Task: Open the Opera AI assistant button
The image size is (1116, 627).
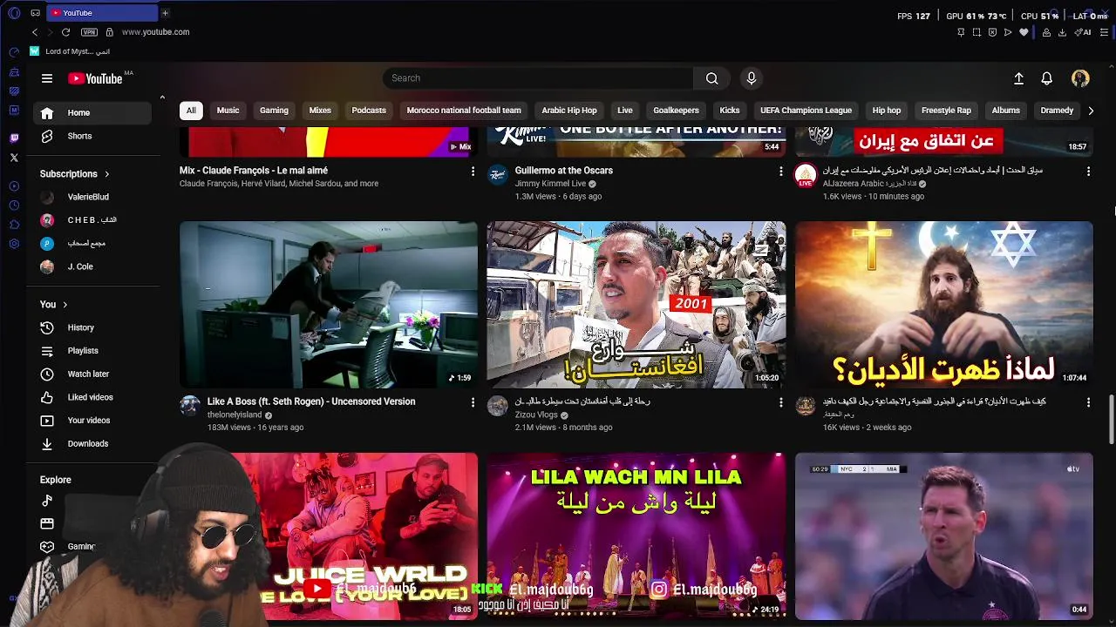Action: click(1083, 32)
